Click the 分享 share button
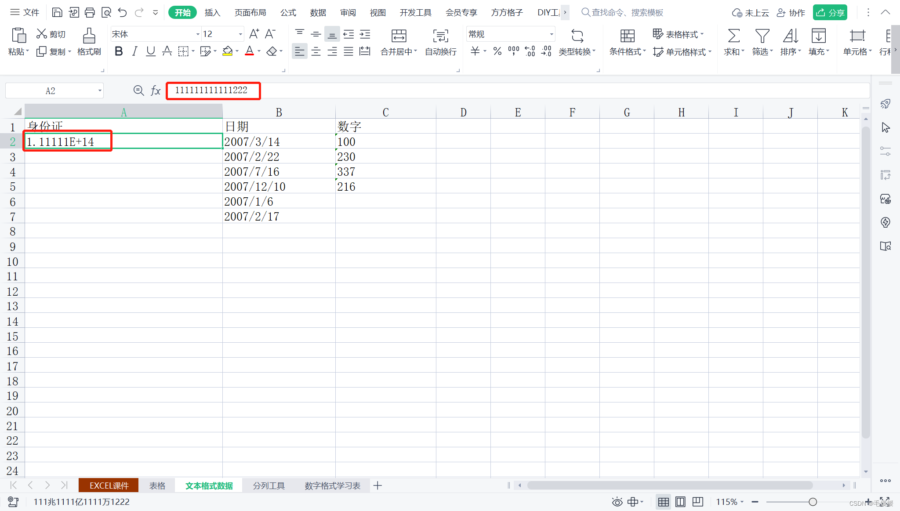 click(830, 12)
